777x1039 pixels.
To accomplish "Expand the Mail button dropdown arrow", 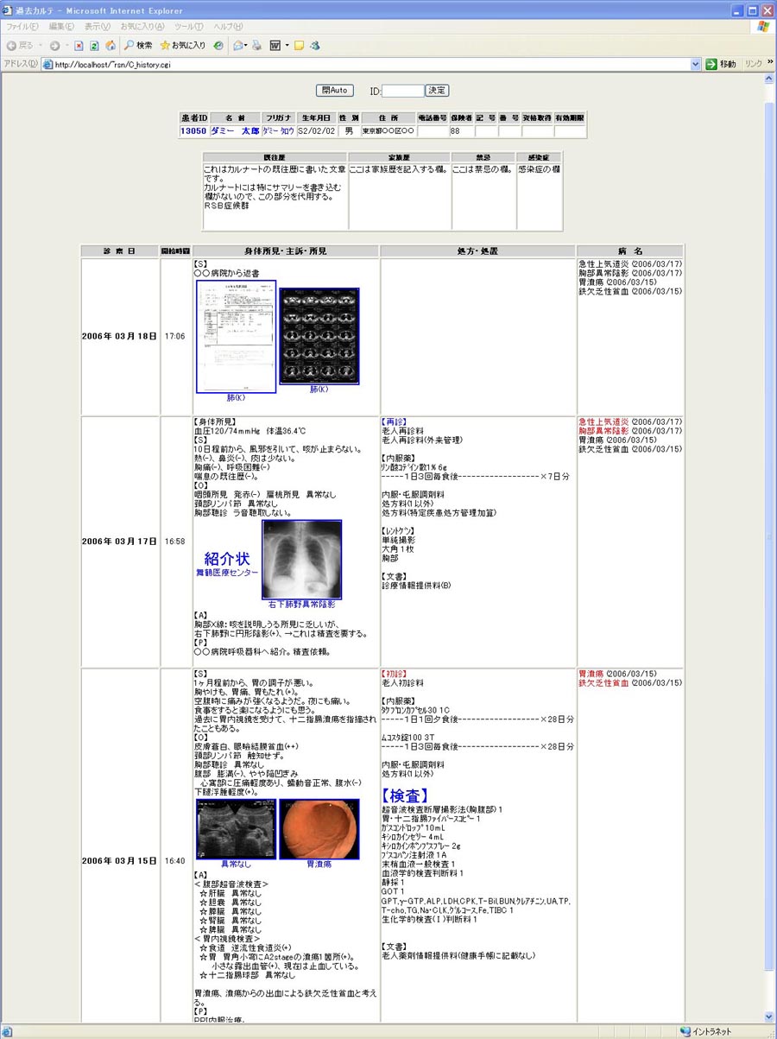I will [x=247, y=45].
